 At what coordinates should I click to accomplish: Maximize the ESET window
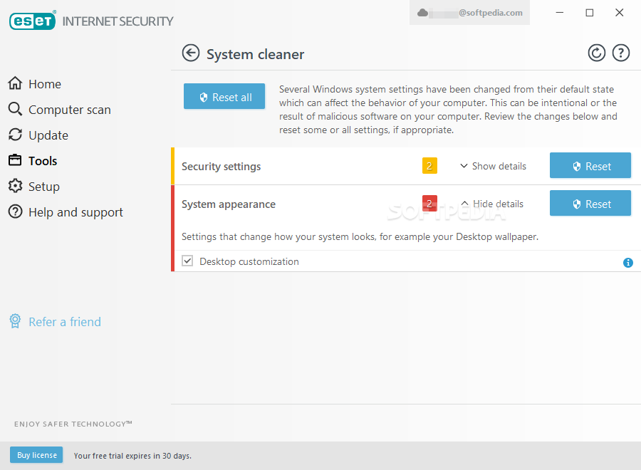[x=590, y=13]
